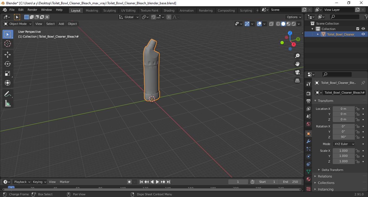
Task: Activate the 3D Cursor tool
Action: 8,44
